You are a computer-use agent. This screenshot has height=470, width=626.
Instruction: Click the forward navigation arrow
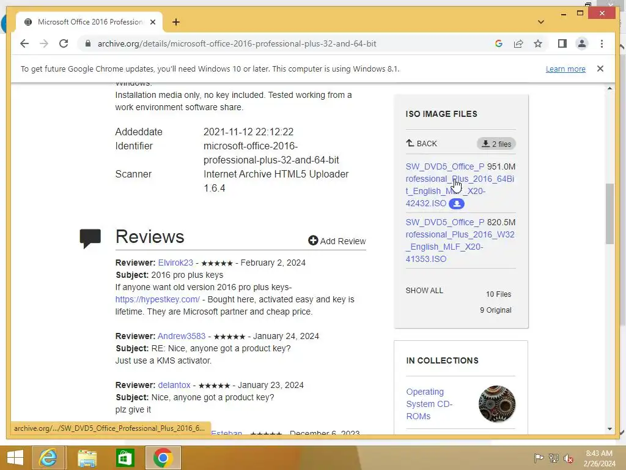44,43
